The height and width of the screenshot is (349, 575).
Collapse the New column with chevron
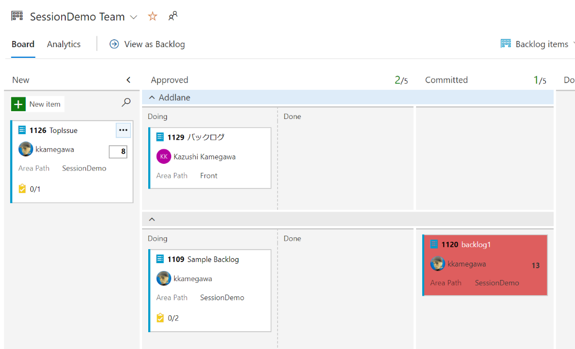click(x=129, y=80)
